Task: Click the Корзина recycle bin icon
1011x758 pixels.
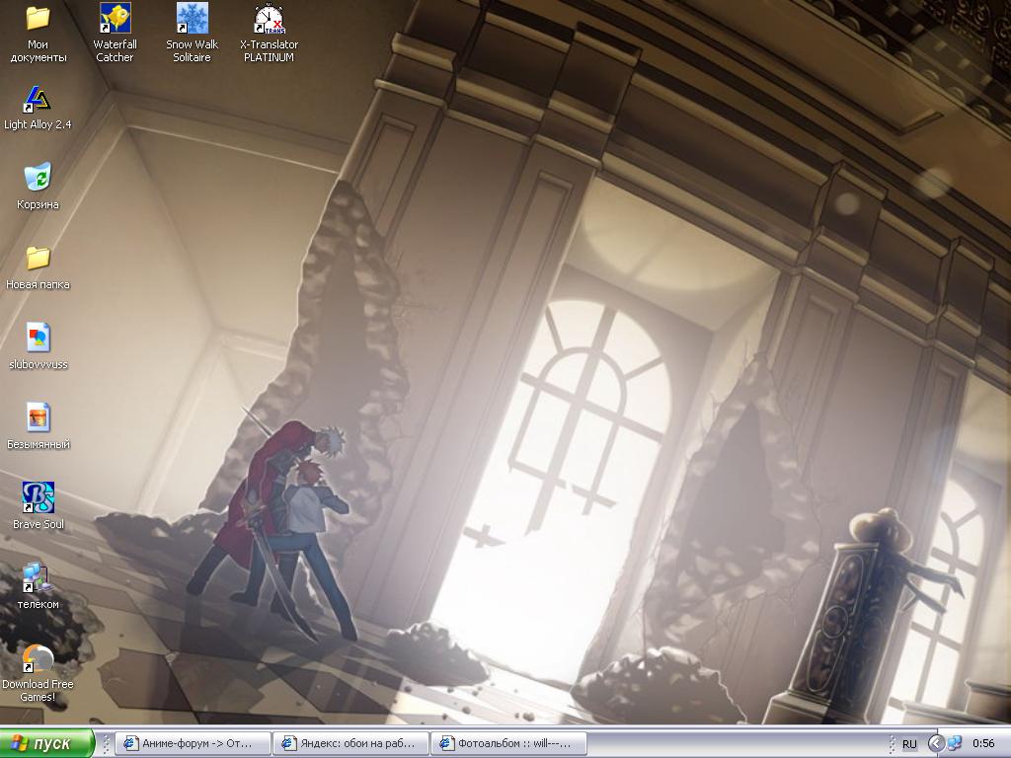Action: pos(39,178)
